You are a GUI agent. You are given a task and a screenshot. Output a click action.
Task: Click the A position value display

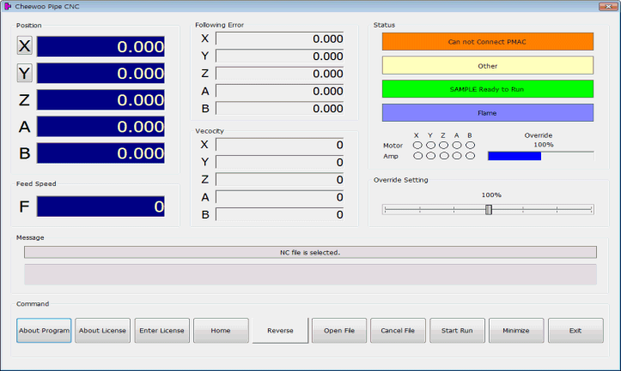click(x=100, y=127)
